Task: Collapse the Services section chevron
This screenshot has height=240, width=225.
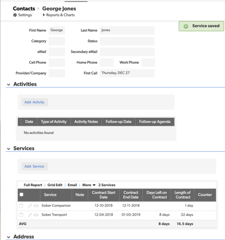Action: [x=9, y=149]
